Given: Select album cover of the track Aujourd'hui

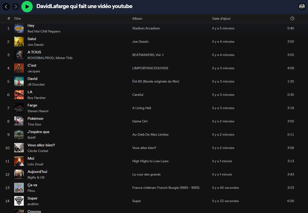Looking at the screenshot, I should [19, 175].
